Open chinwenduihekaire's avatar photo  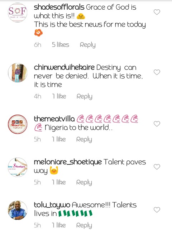pos(18,73)
